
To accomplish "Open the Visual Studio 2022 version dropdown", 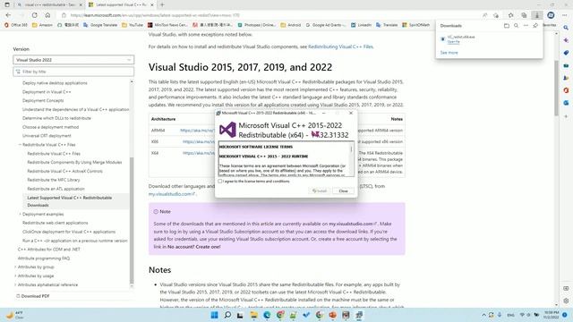I will pos(73,60).
